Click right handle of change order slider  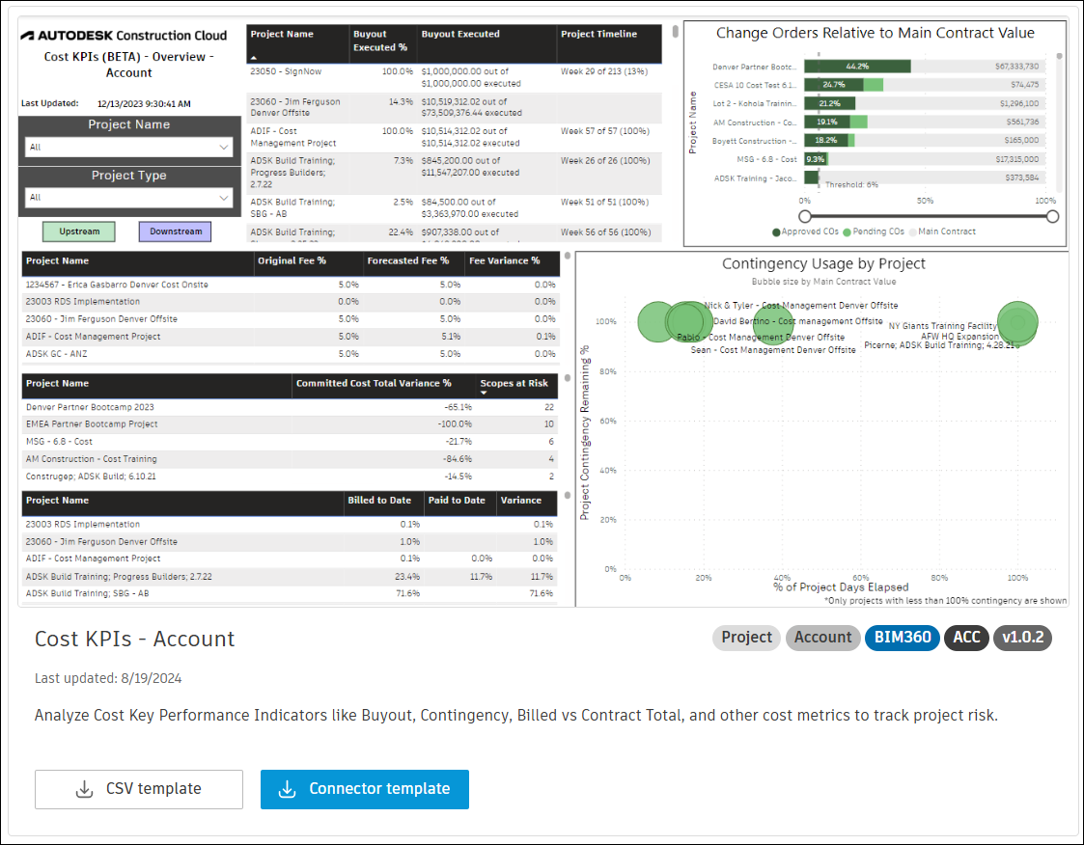pyautogui.click(x=1052, y=216)
